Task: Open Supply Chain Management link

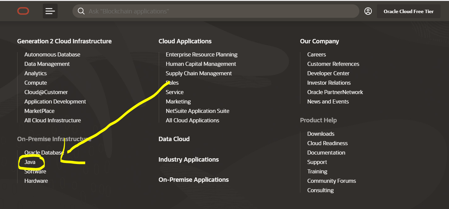Action: pyautogui.click(x=199, y=73)
